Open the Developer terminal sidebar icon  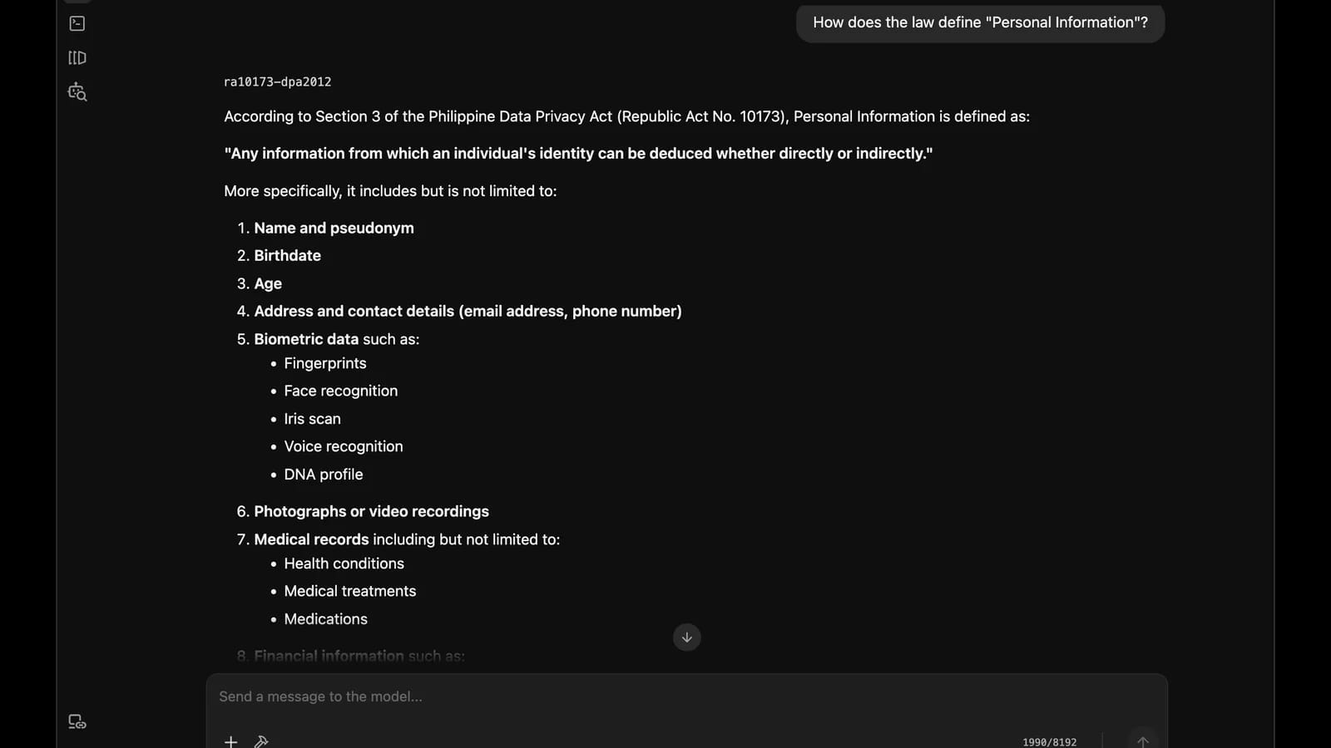point(77,23)
